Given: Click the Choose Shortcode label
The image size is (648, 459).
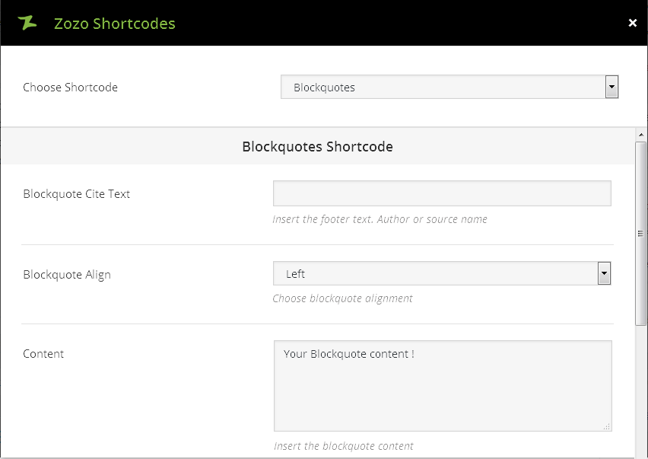Looking at the screenshot, I should tap(70, 87).
